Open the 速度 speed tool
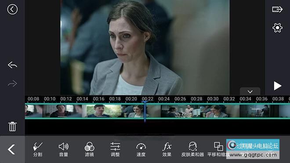 coord(141,149)
